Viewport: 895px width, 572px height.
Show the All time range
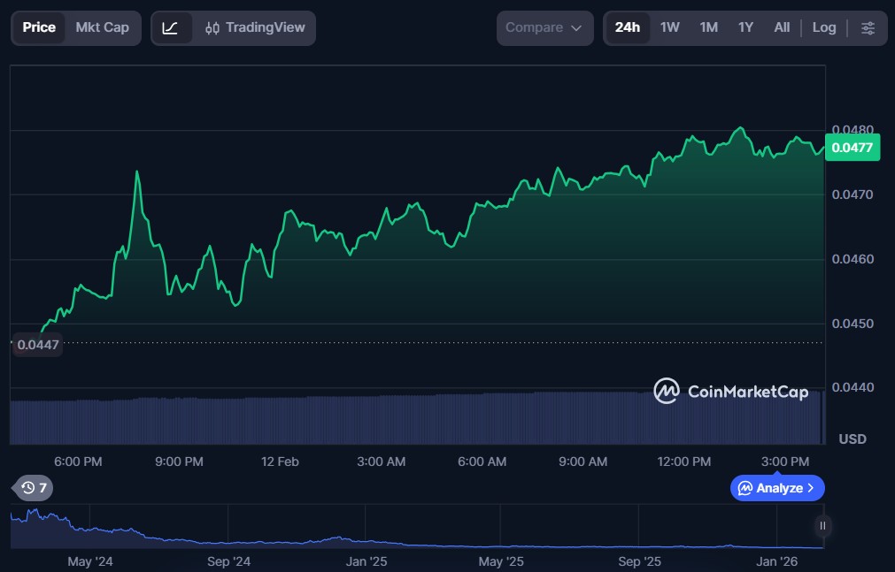782,28
